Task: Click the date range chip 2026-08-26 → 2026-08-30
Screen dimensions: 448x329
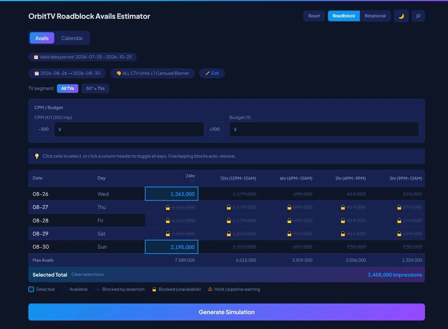Action: point(67,73)
